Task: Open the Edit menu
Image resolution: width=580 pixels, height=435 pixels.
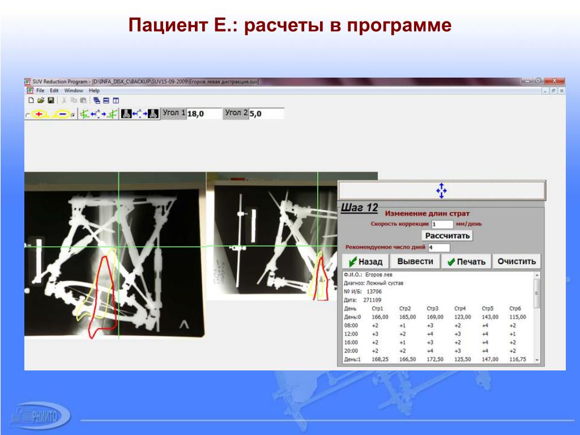Action: (54, 91)
